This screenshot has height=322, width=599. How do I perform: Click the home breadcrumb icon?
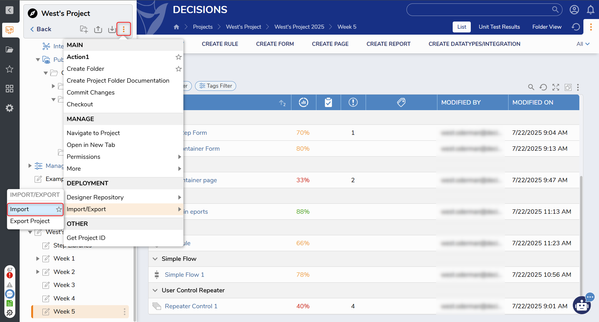tap(176, 27)
